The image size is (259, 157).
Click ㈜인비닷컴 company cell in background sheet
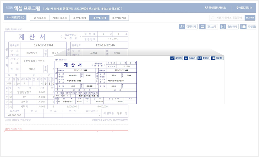[32, 53]
